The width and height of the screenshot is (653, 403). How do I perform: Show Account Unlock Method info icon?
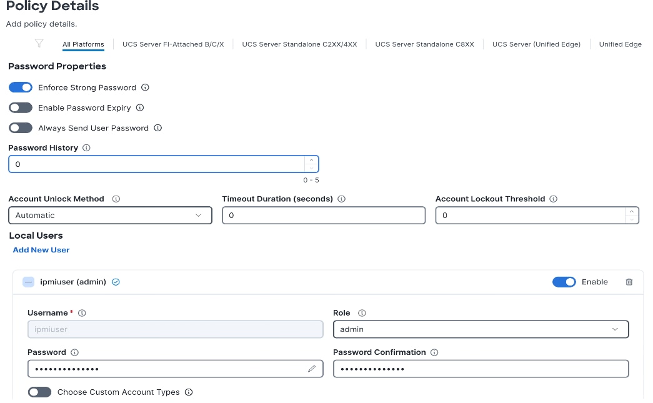pyautogui.click(x=116, y=199)
